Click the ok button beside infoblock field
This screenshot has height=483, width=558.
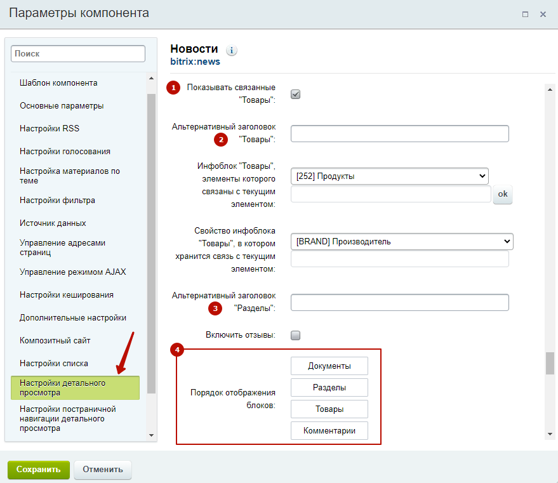503,194
